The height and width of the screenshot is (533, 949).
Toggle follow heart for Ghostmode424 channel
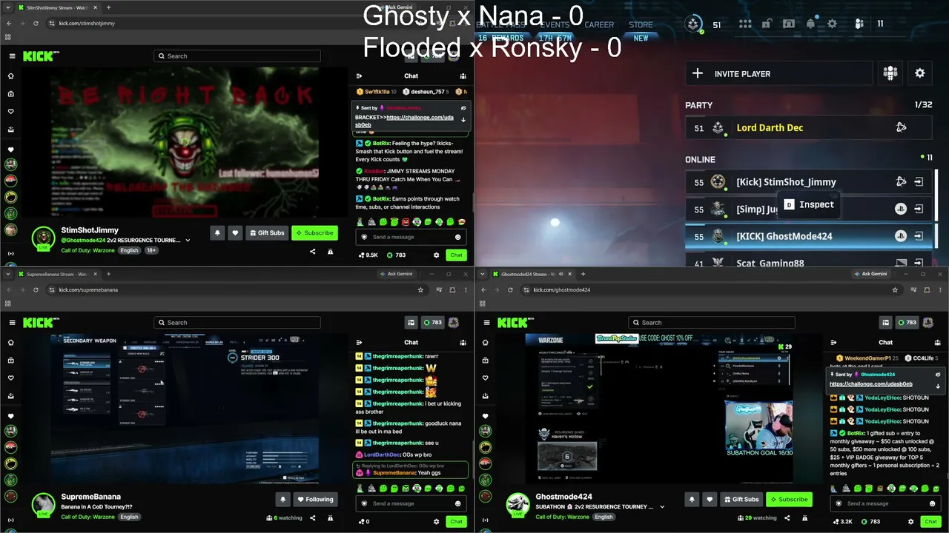pos(710,500)
